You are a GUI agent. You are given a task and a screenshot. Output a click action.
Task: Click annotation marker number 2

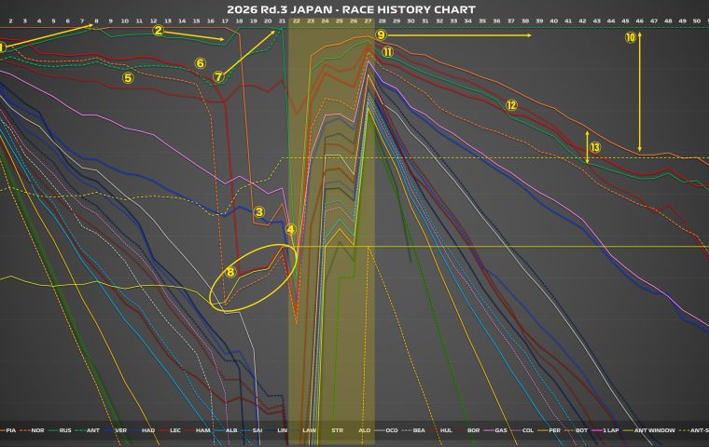pos(159,31)
